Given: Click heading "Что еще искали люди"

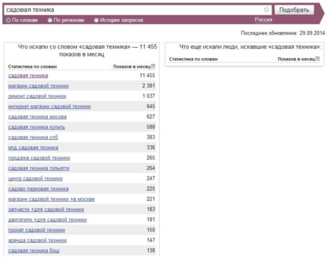Looking at the screenshot, I should (210, 47).
